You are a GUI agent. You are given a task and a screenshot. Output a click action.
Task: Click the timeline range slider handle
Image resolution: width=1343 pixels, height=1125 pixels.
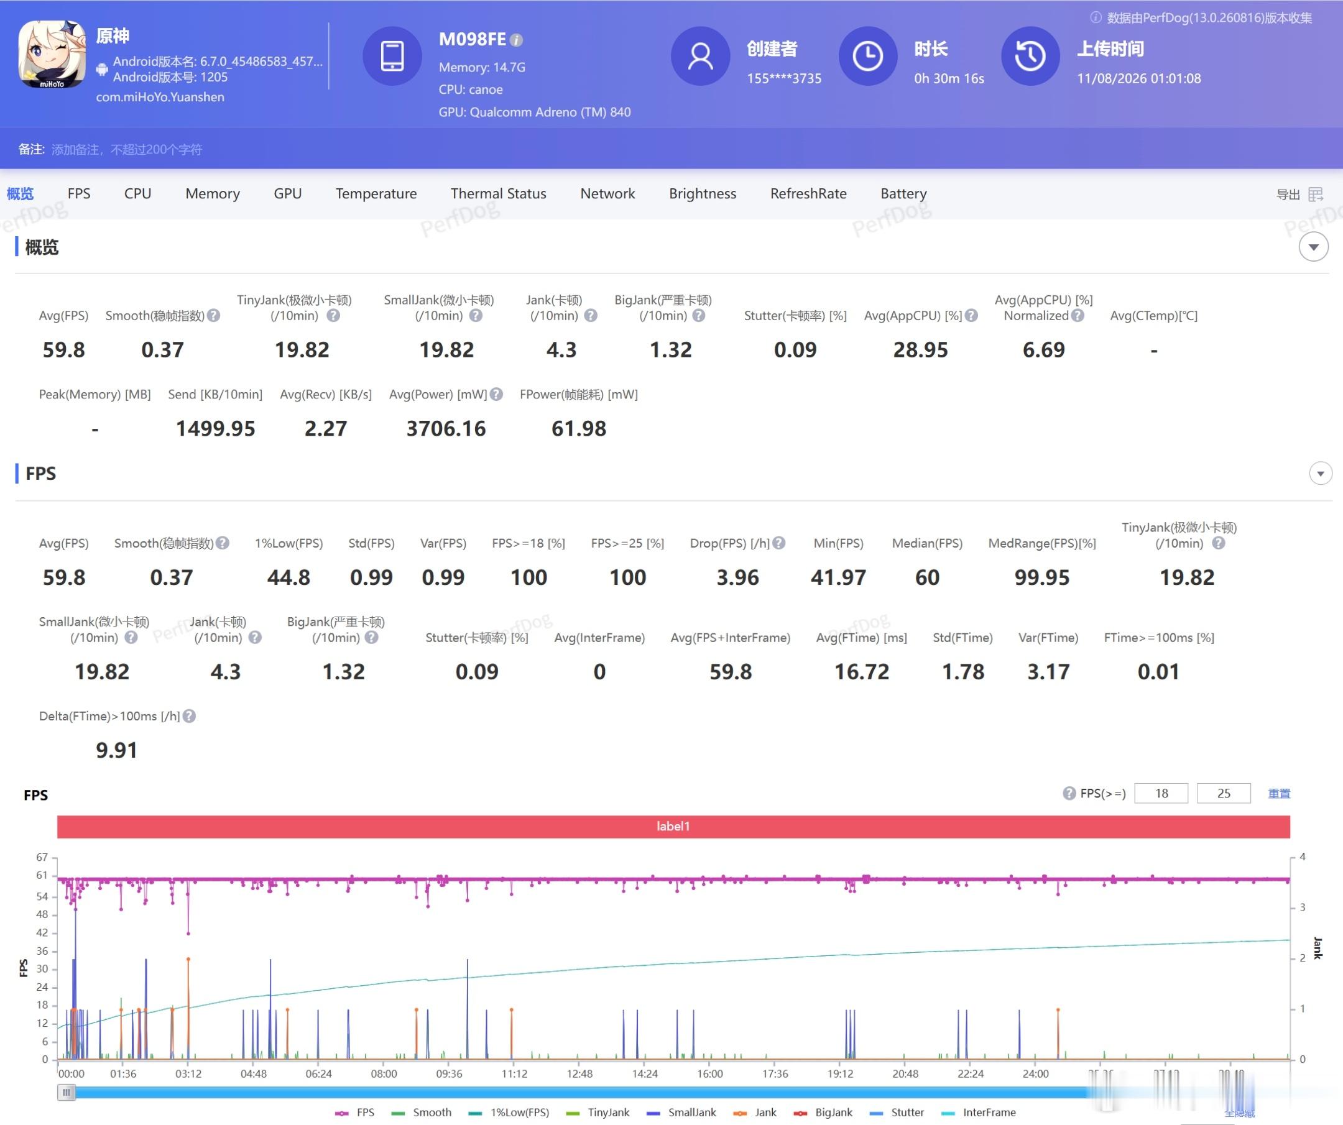[x=67, y=1093]
